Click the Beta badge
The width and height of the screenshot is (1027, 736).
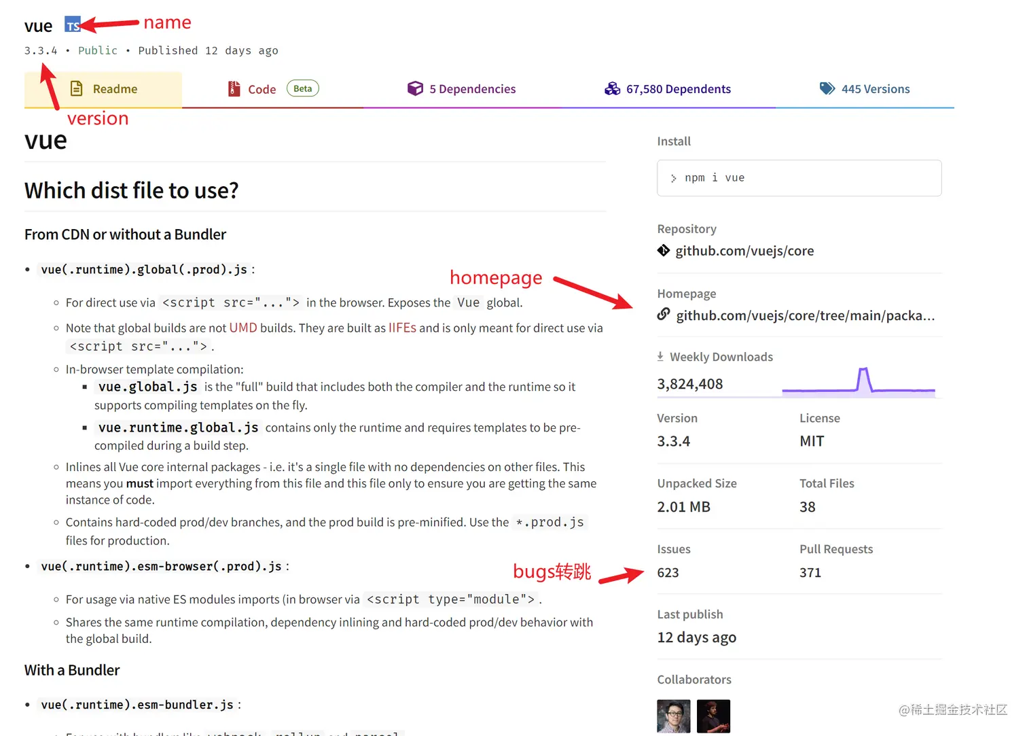coord(303,88)
